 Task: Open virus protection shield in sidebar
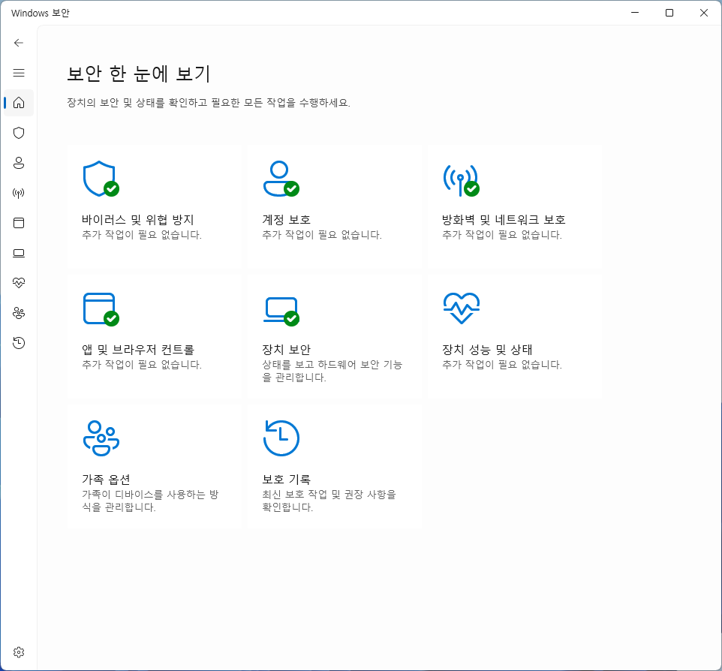[x=19, y=133]
